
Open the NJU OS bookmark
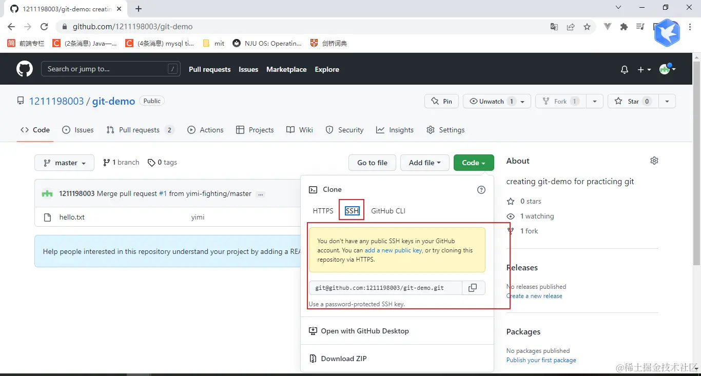tap(267, 44)
